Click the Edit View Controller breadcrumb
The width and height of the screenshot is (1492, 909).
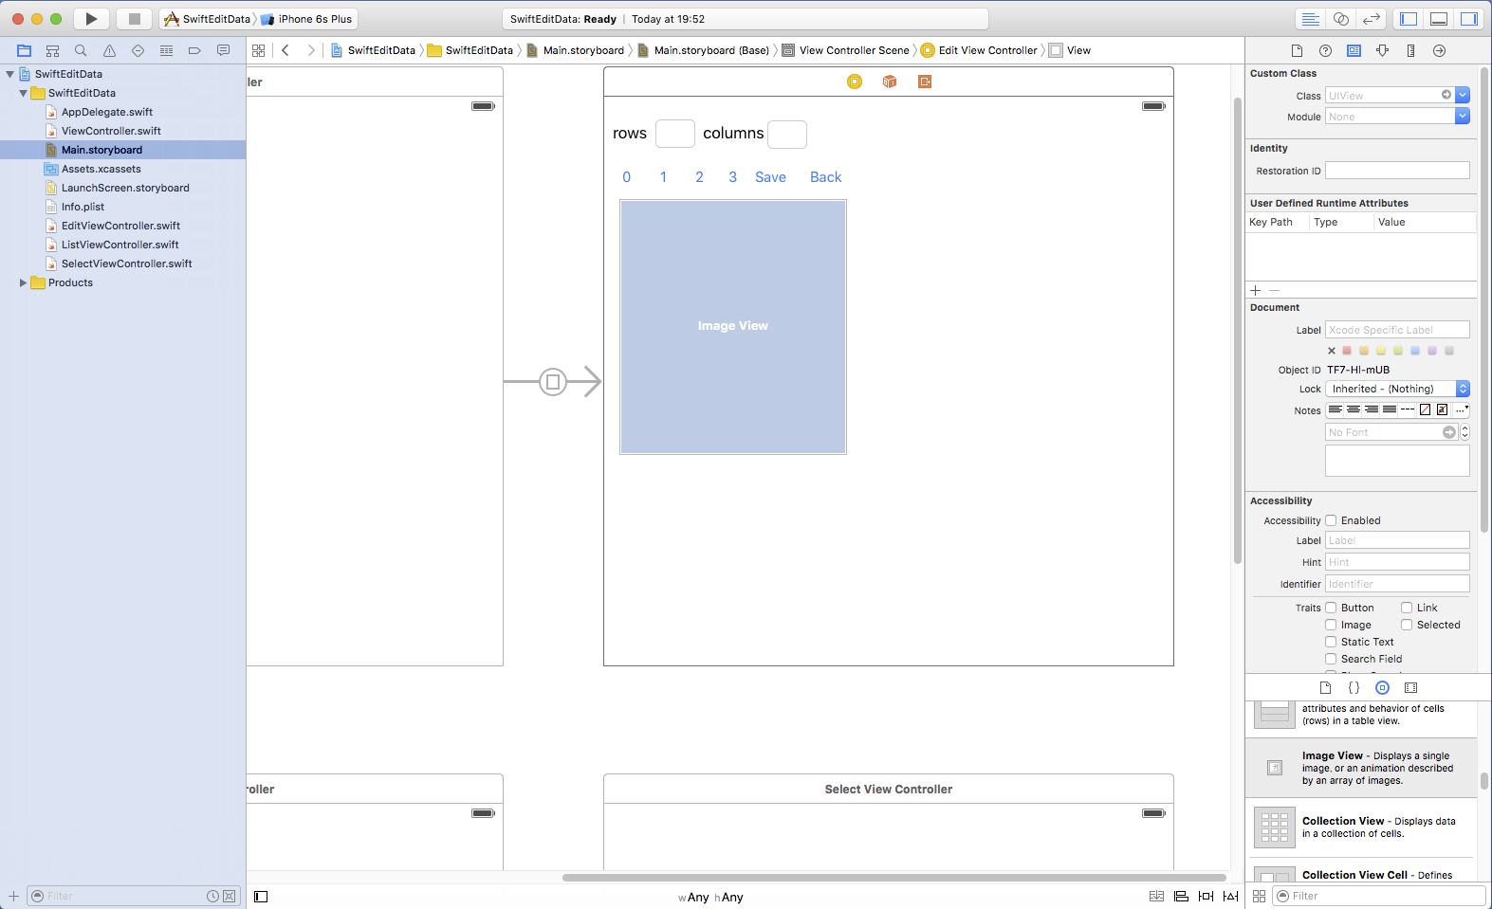click(x=987, y=50)
